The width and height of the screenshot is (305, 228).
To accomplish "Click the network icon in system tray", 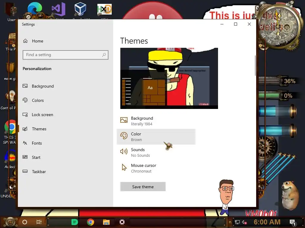I will click(x=237, y=222).
